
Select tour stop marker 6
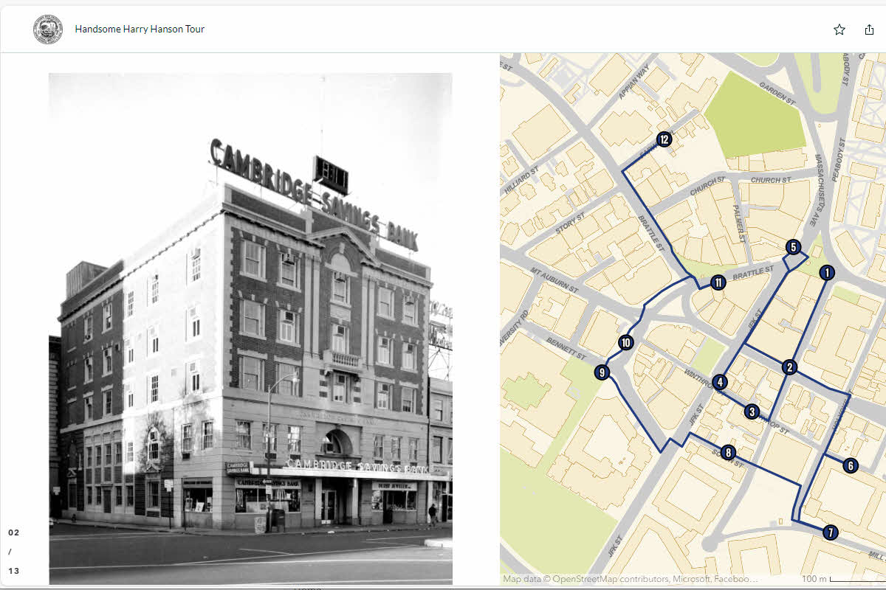(850, 465)
